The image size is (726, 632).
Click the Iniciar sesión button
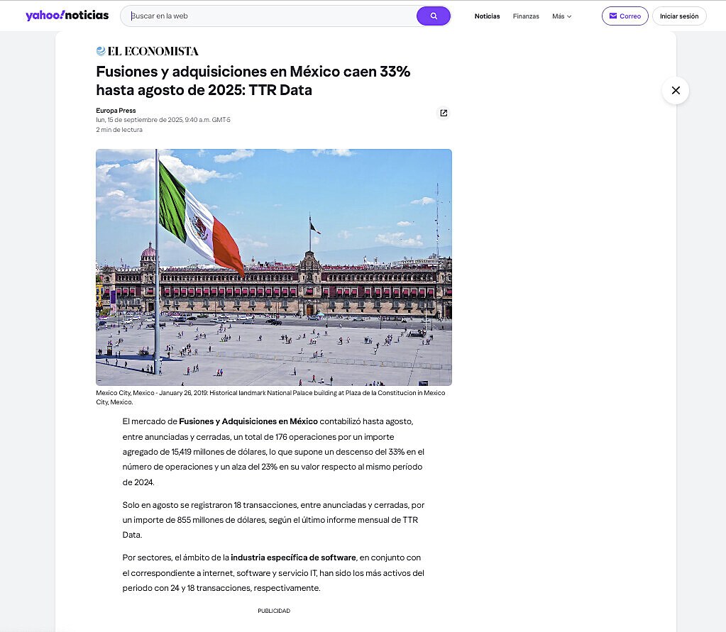(x=679, y=16)
